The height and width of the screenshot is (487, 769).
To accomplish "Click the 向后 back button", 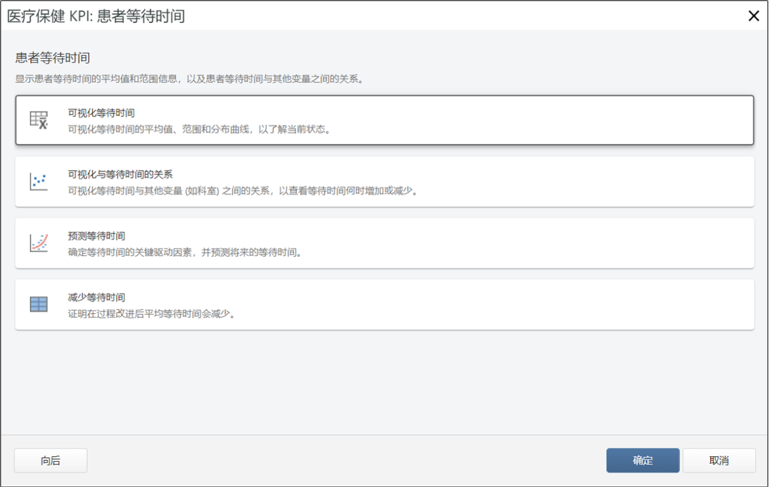I will 50,460.
